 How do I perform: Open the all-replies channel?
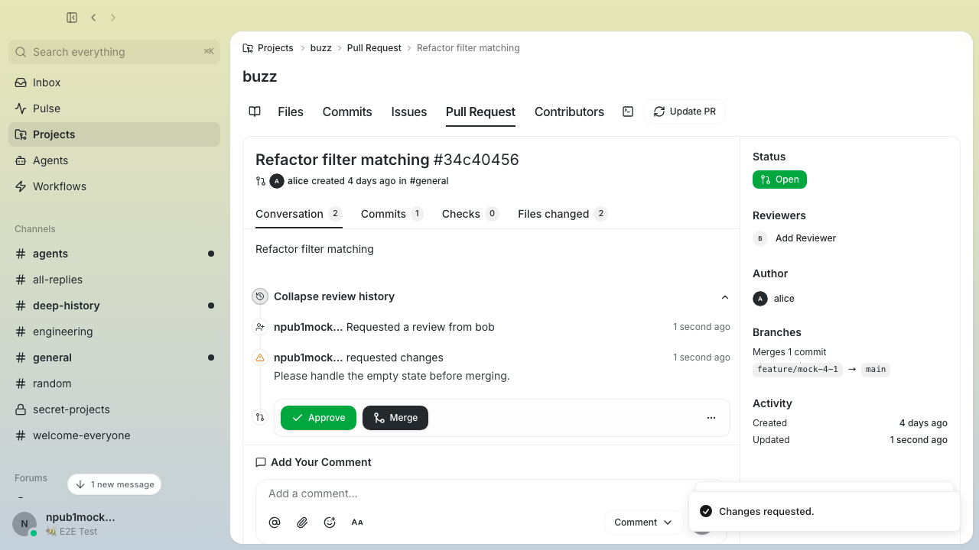[x=115, y=280]
